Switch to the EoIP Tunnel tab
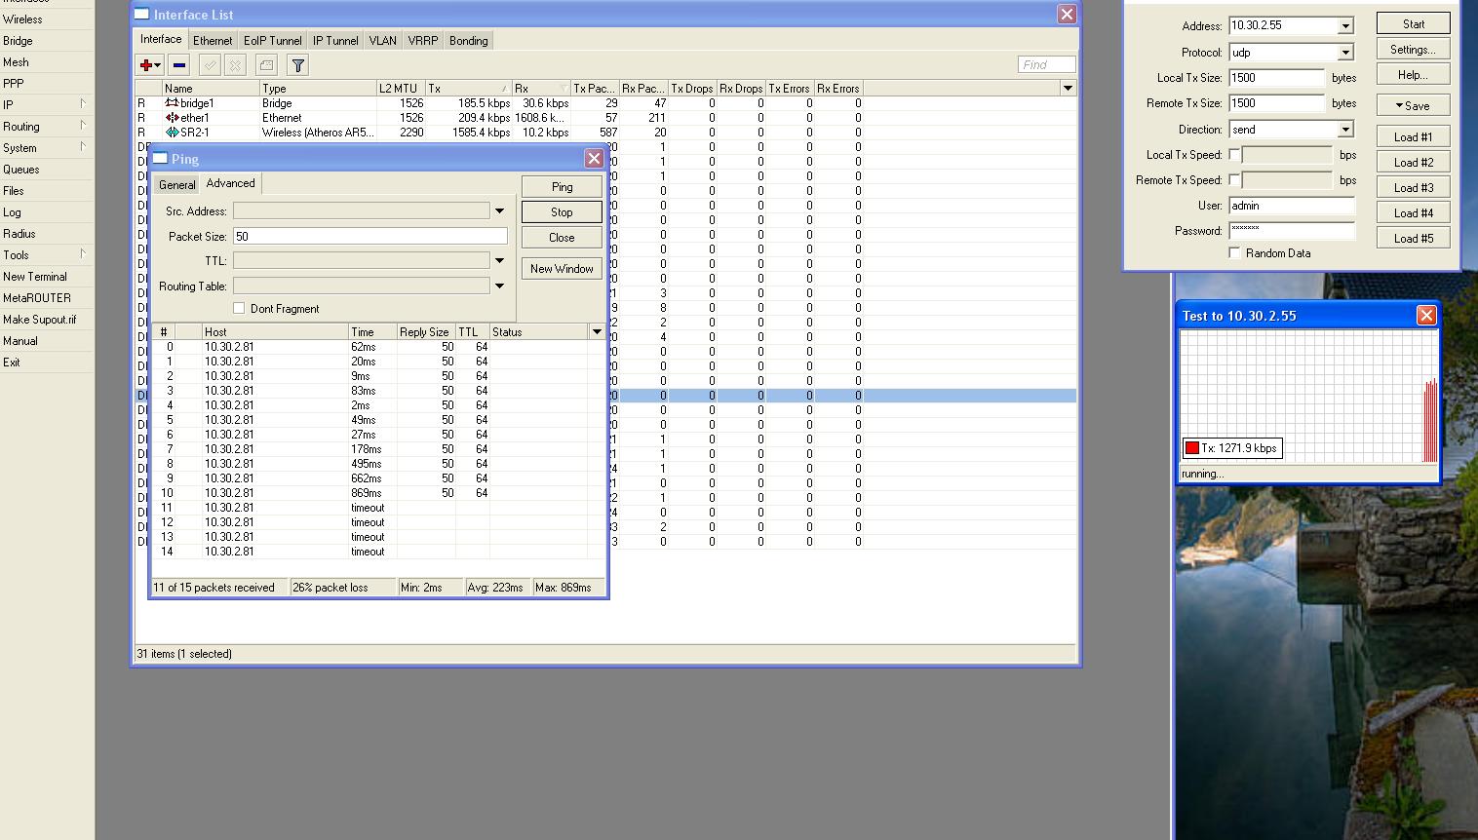Screen dimensions: 1478x840 (272, 41)
